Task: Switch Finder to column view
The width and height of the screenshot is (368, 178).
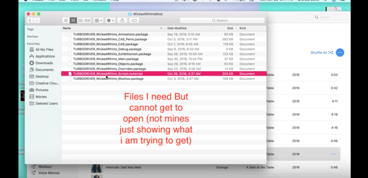Action: 80,21
